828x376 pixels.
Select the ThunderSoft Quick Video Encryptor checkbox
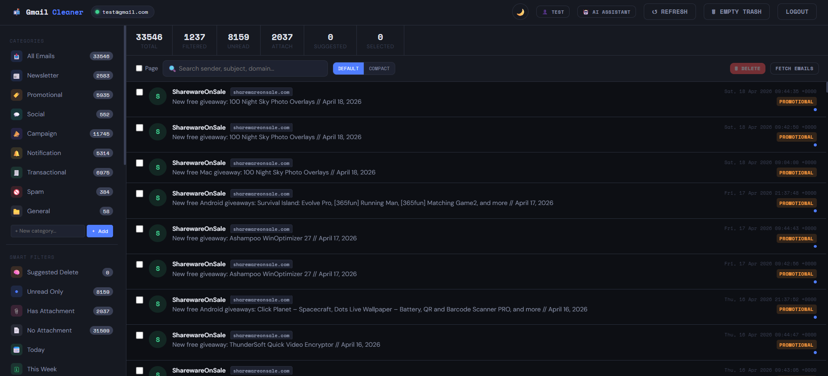[x=139, y=335]
